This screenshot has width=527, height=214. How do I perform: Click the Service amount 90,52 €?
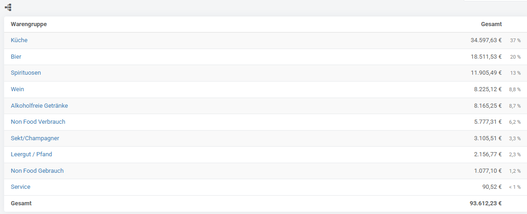point(492,187)
